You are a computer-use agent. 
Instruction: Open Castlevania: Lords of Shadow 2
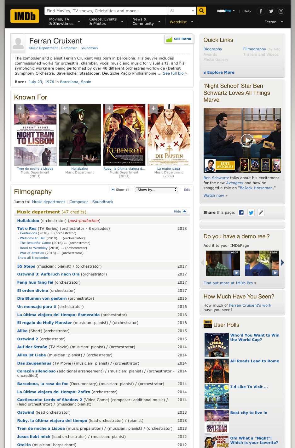49,400
